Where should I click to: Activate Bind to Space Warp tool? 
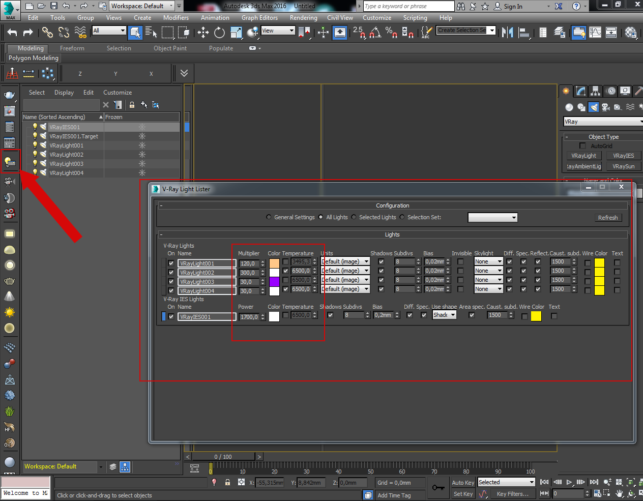point(80,33)
